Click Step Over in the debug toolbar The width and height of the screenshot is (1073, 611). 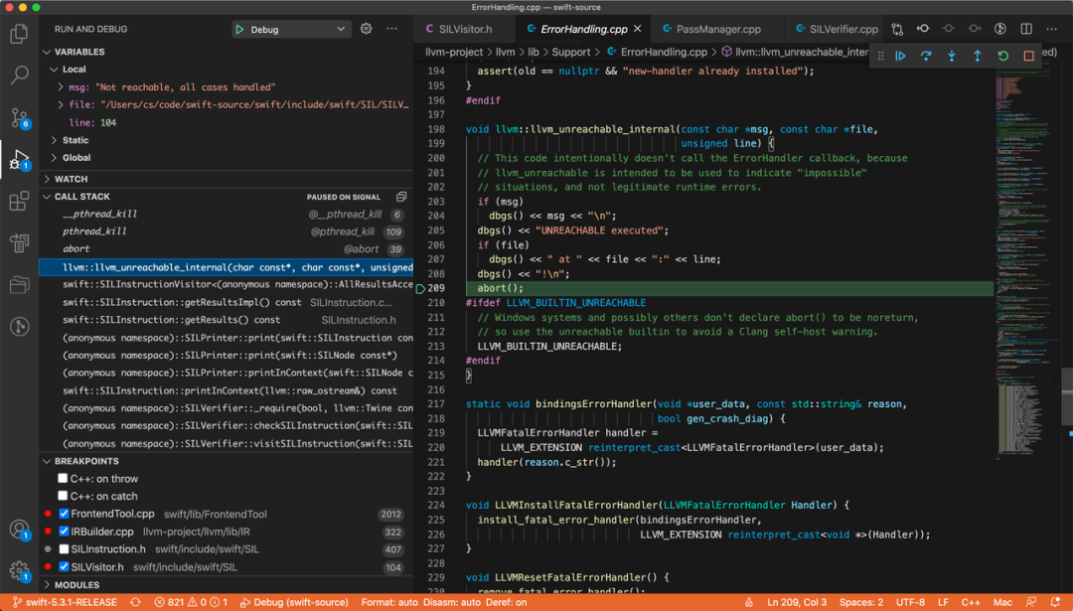[926, 56]
